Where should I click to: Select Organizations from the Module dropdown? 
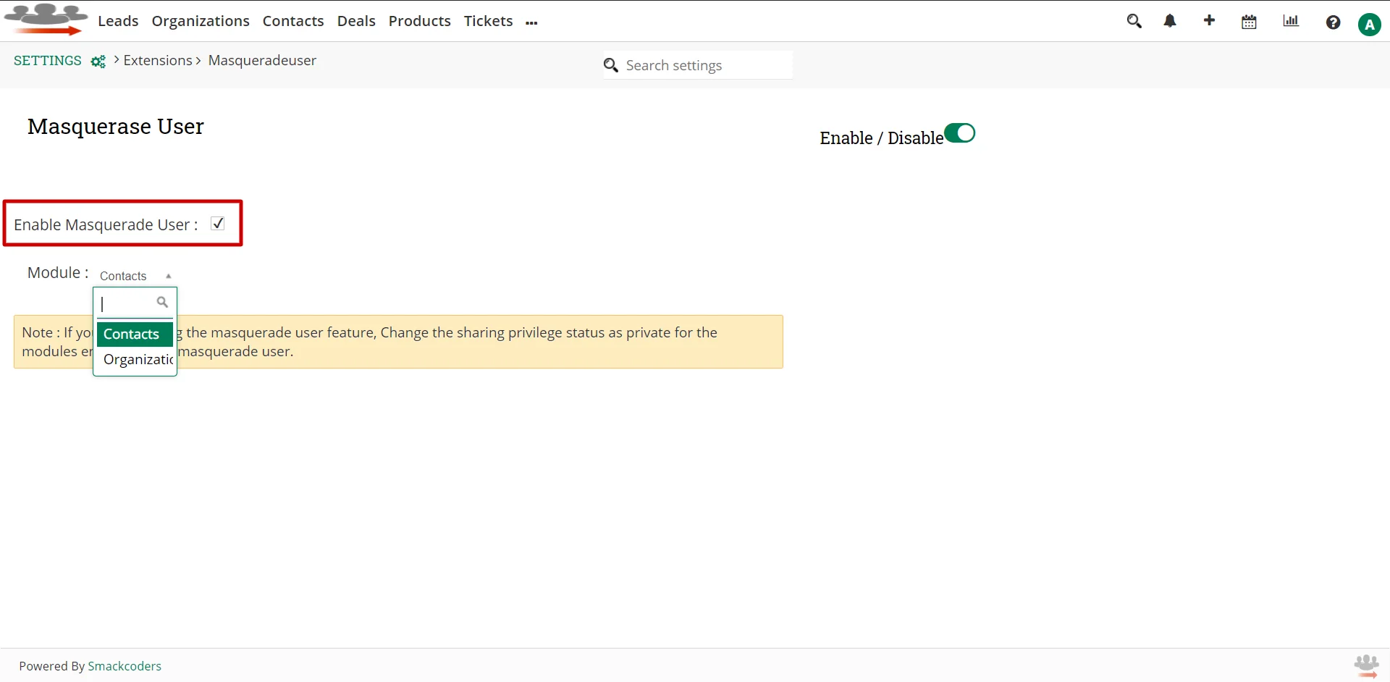click(137, 360)
